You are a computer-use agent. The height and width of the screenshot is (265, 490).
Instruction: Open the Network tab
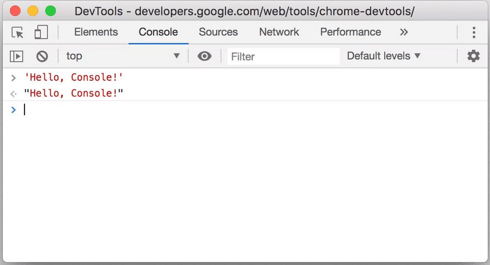(x=279, y=32)
